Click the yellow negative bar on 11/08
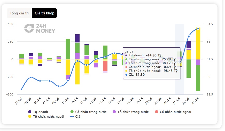 [87, 66]
